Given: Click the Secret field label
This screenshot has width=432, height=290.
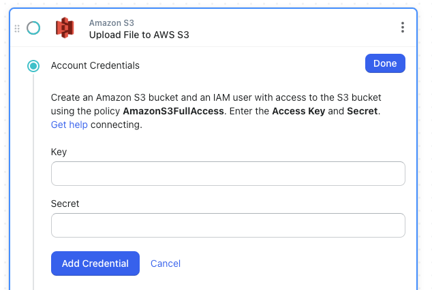Looking at the screenshot, I should point(65,204).
